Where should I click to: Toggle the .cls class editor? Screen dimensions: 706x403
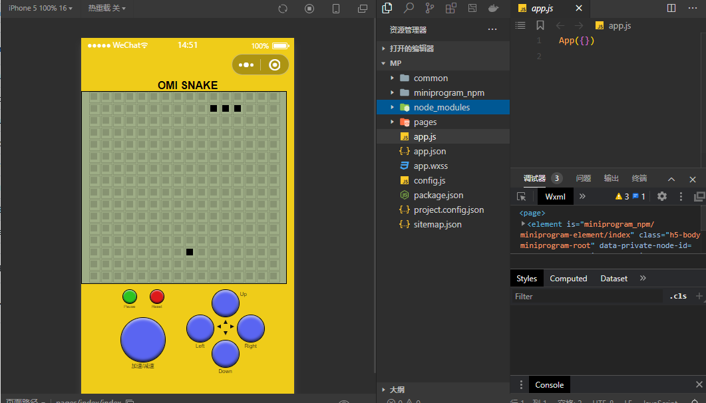[x=677, y=296]
